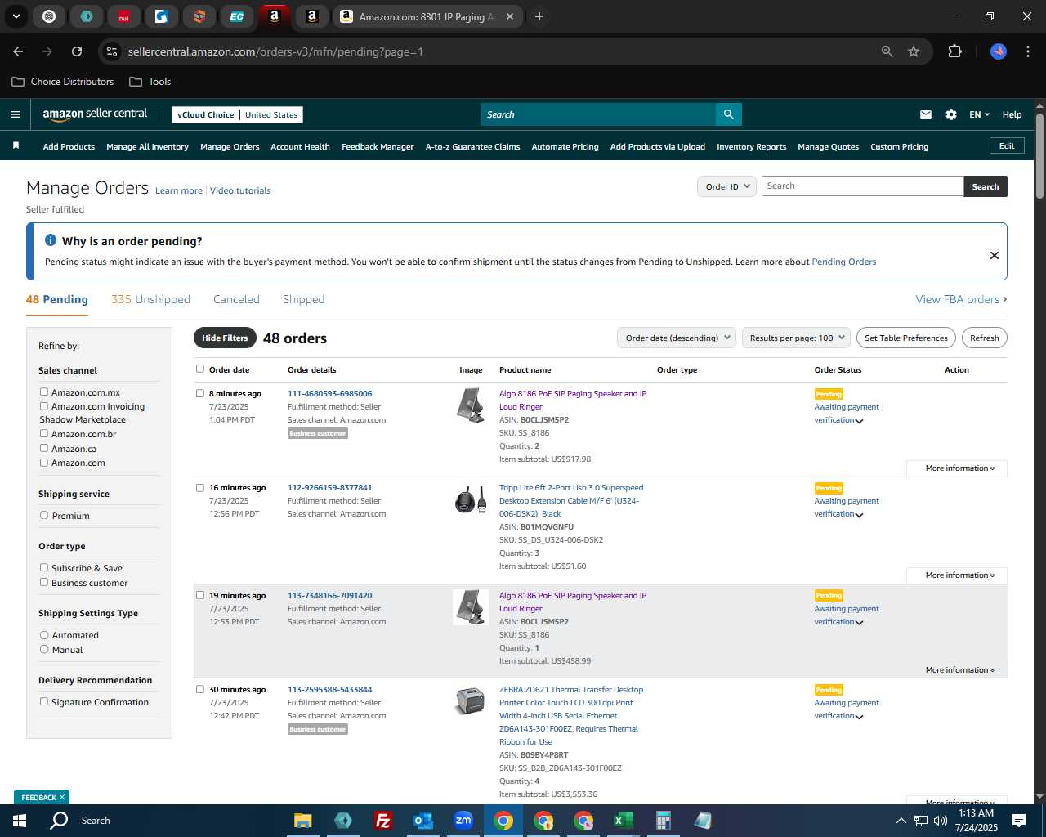Open the Manage All Inventory menu

[147, 147]
